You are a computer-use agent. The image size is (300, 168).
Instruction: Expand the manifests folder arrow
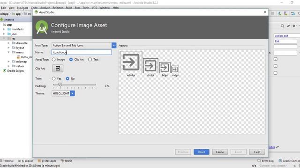pos(4,29)
